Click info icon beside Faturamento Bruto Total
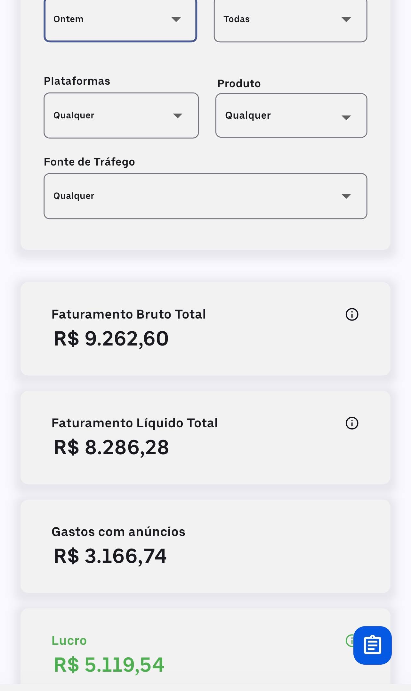Viewport: 411px width, 691px height. pos(352,314)
